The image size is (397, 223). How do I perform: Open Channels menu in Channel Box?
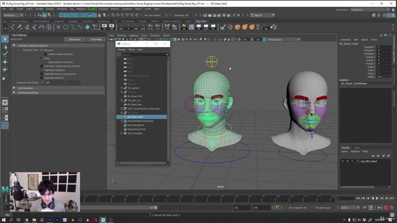tap(346, 40)
